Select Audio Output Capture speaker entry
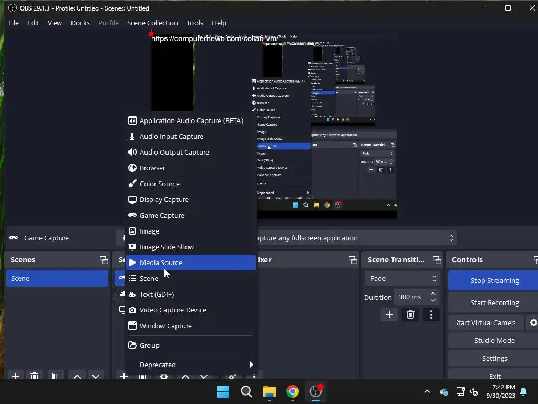Viewport: 538px width, 404px height. coord(191,152)
